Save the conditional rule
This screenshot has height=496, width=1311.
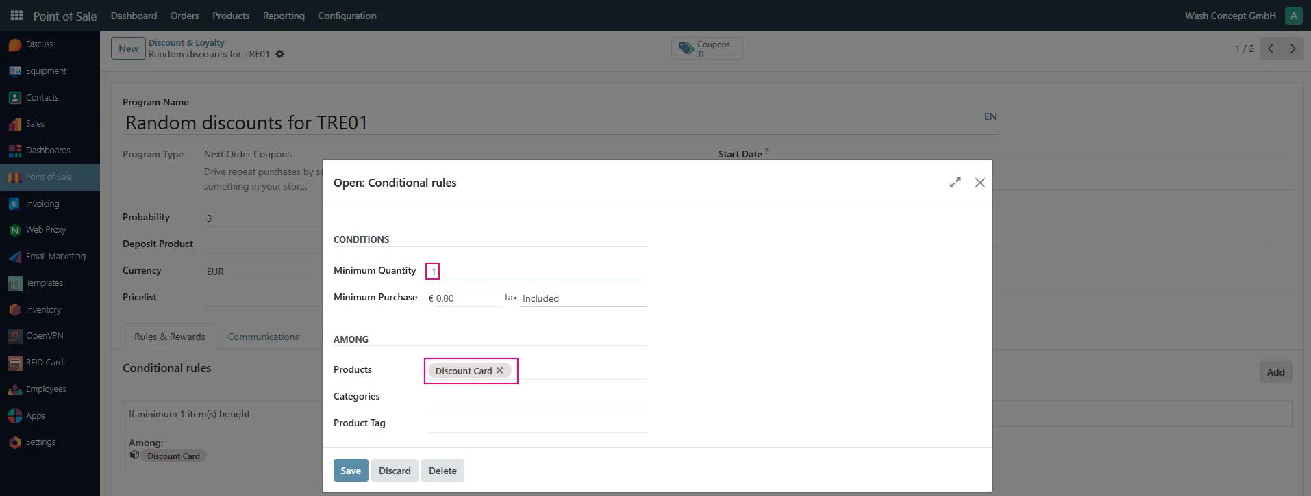(351, 471)
